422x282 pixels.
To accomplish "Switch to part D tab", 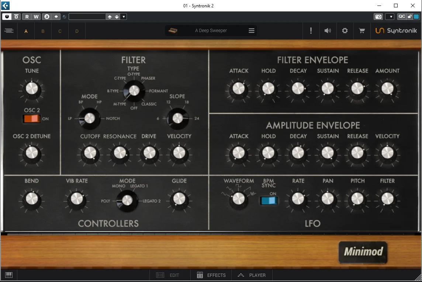I will coord(77,31).
